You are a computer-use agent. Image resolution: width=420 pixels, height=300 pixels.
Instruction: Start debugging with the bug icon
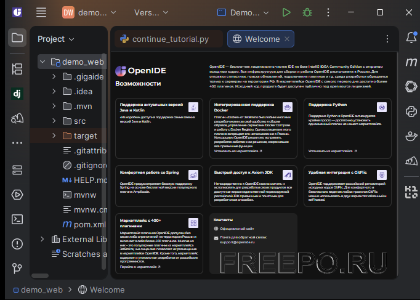[x=307, y=12]
